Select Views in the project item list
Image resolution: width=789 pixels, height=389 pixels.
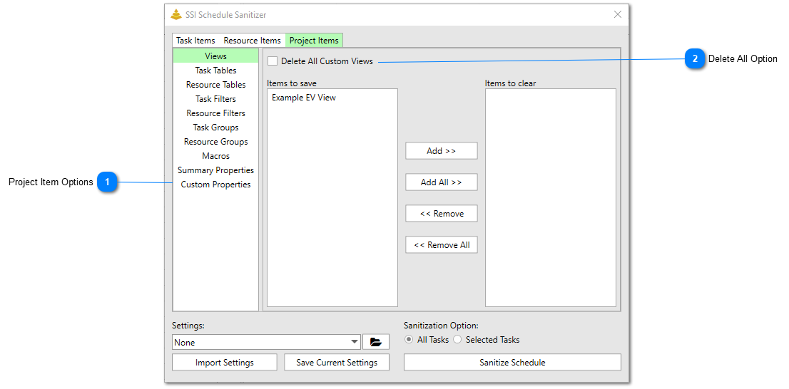216,56
